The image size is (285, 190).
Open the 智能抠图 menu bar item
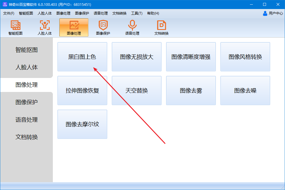pos(26,13)
